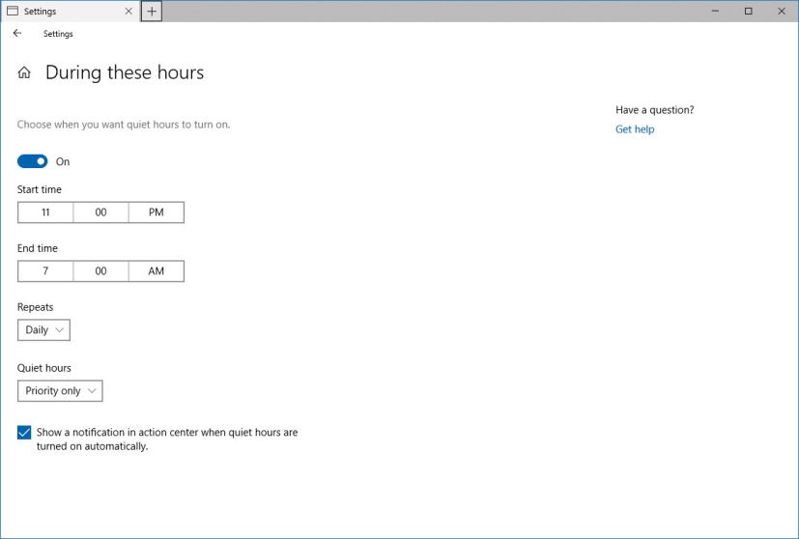Viewport: 799px width, 539px height.
Task: Turn off the quiet hours schedule toggle
Action: [x=33, y=161]
